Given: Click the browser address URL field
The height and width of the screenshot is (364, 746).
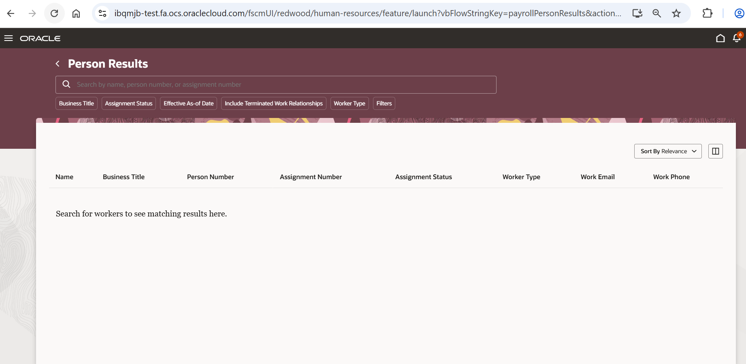Looking at the screenshot, I should point(368,13).
